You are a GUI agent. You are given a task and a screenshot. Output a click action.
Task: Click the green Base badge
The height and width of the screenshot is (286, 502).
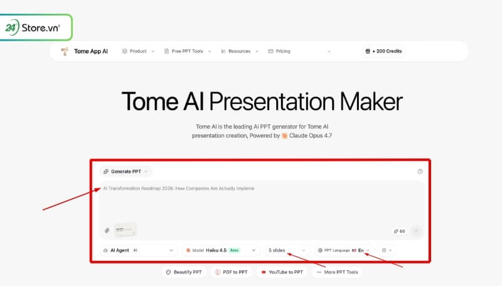(234, 250)
